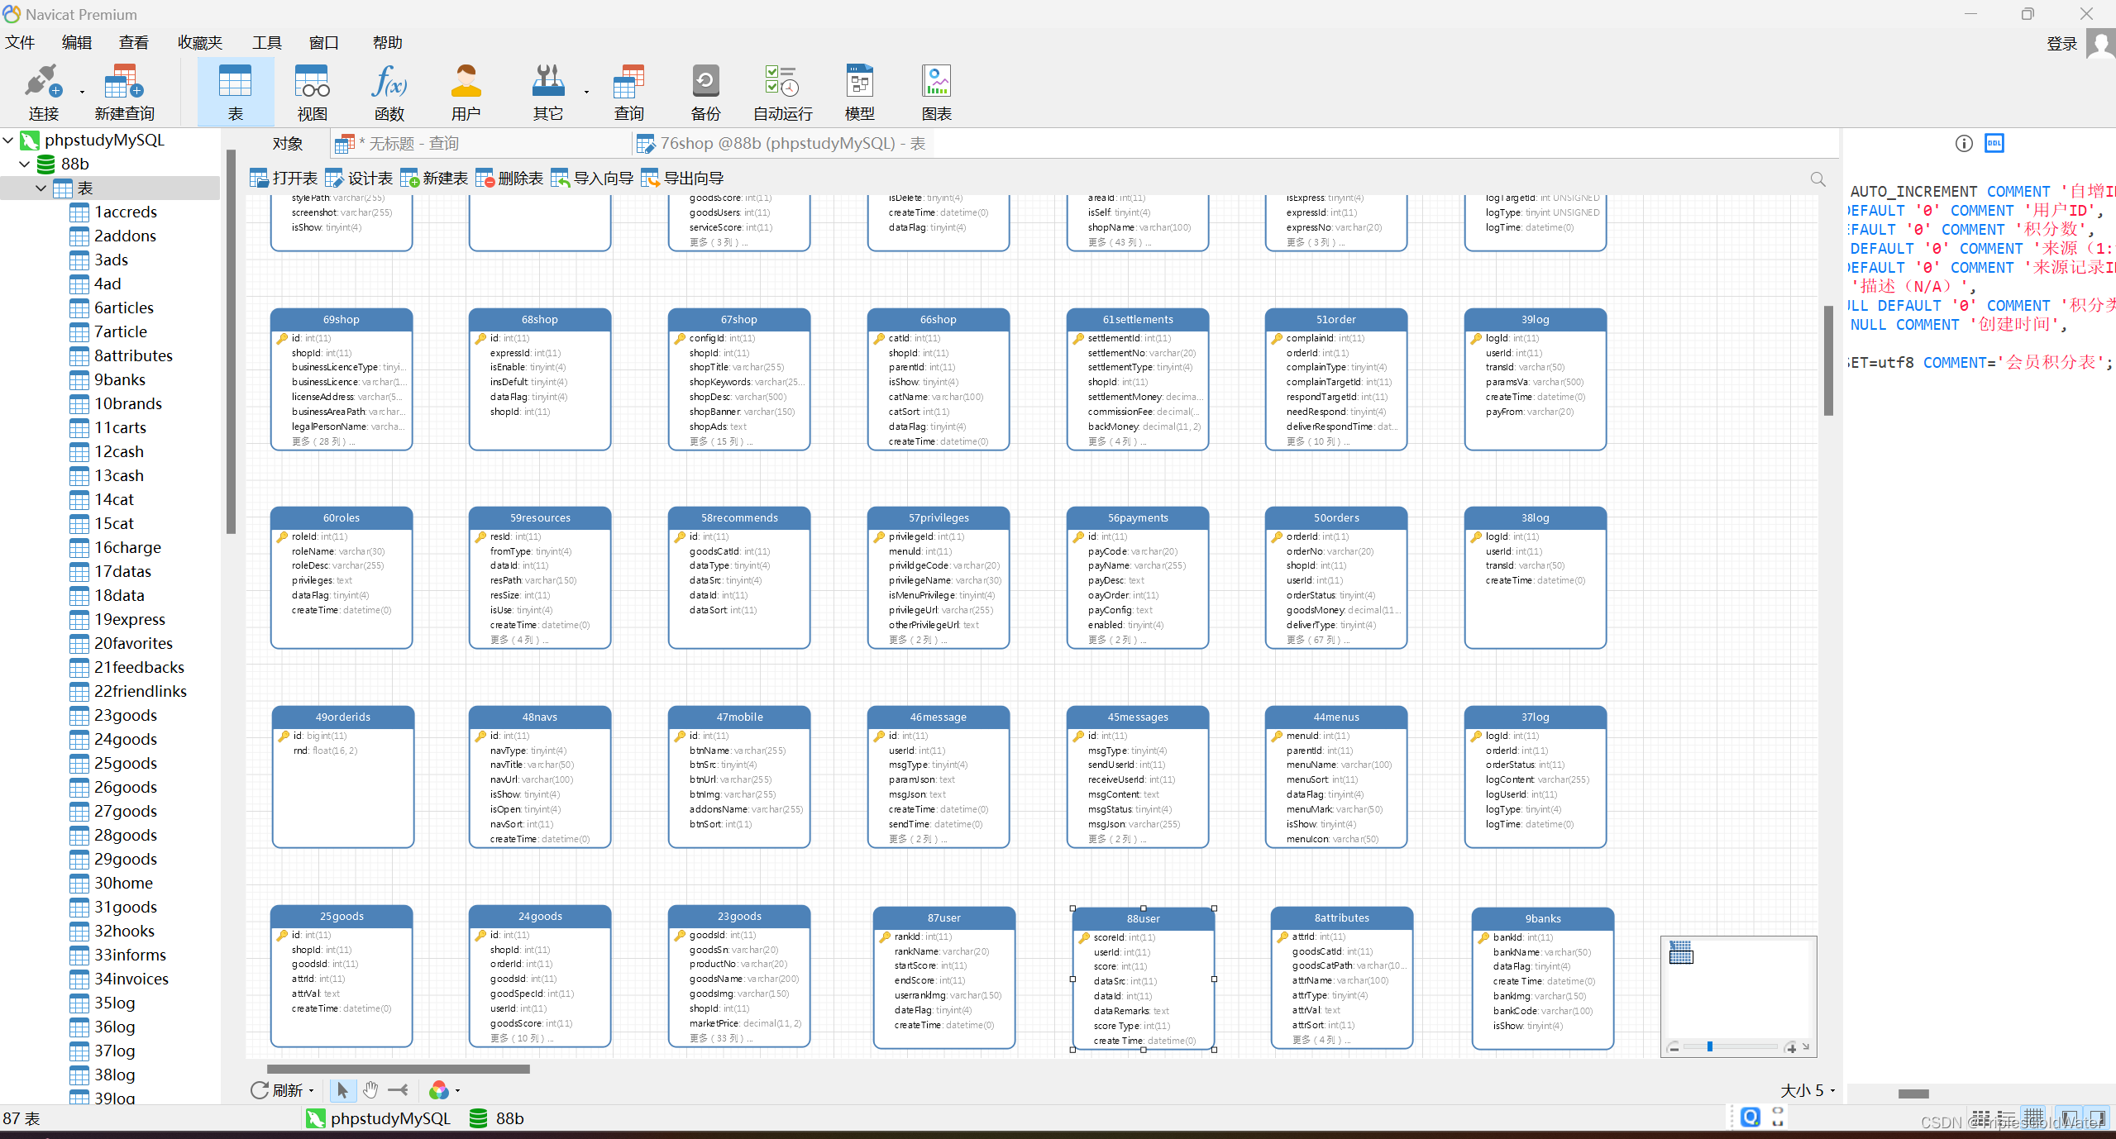This screenshot has height=1139, width=2116.
Task: Open the color palette dropdown arrow
Action: (457, 1090)
